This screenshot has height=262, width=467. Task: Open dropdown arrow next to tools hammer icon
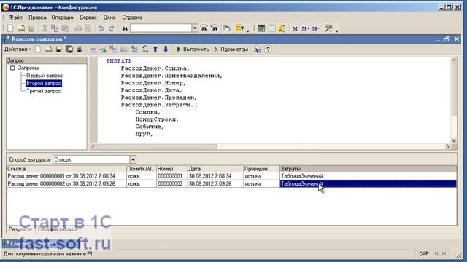337,30
